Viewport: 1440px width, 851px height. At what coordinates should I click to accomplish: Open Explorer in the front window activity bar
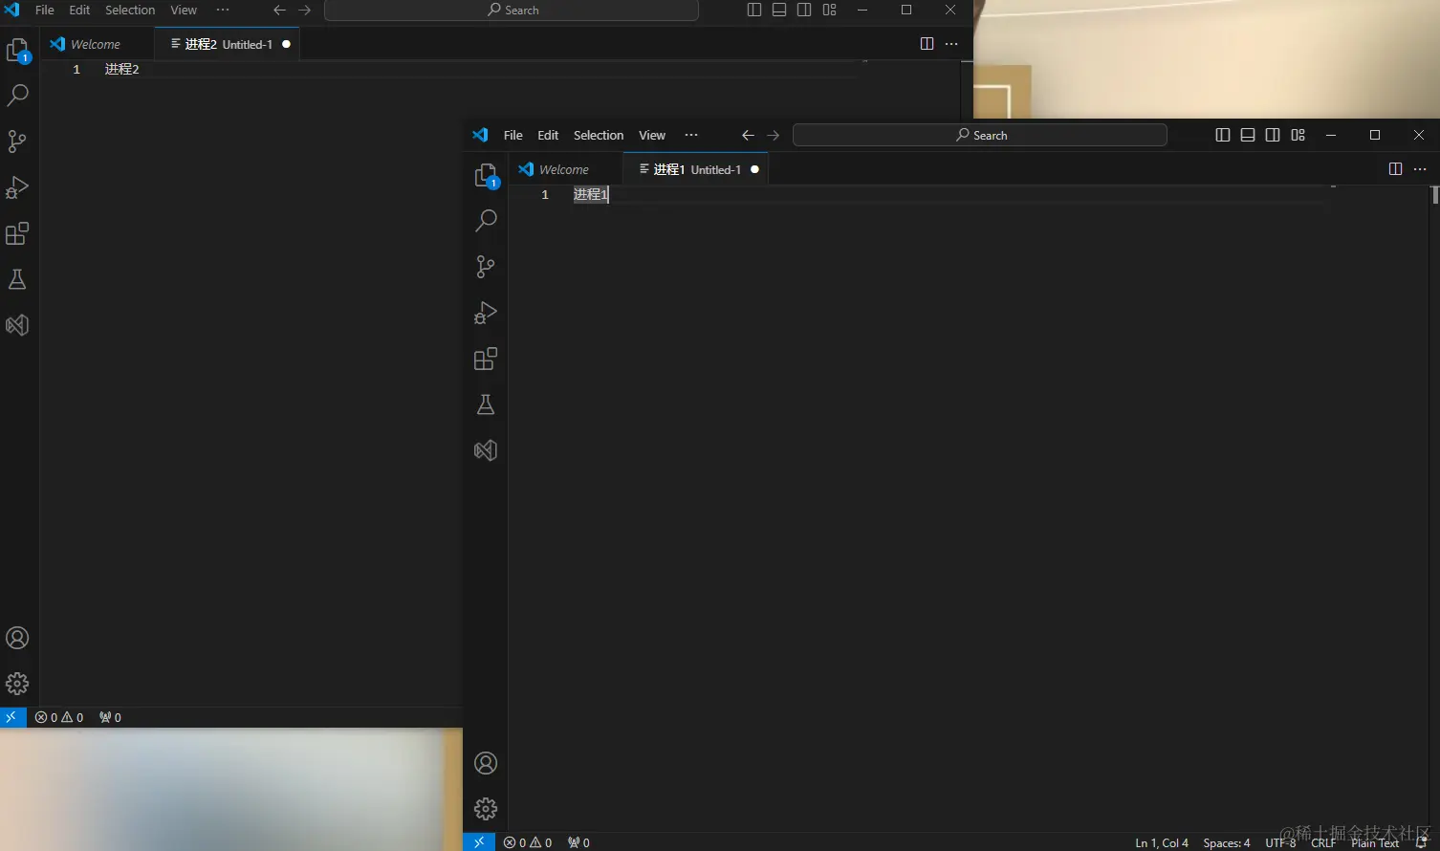coord(486,175)
